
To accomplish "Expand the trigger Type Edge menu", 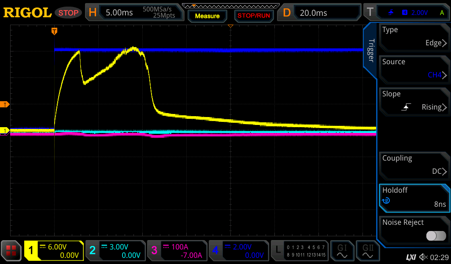I will 414,37.
